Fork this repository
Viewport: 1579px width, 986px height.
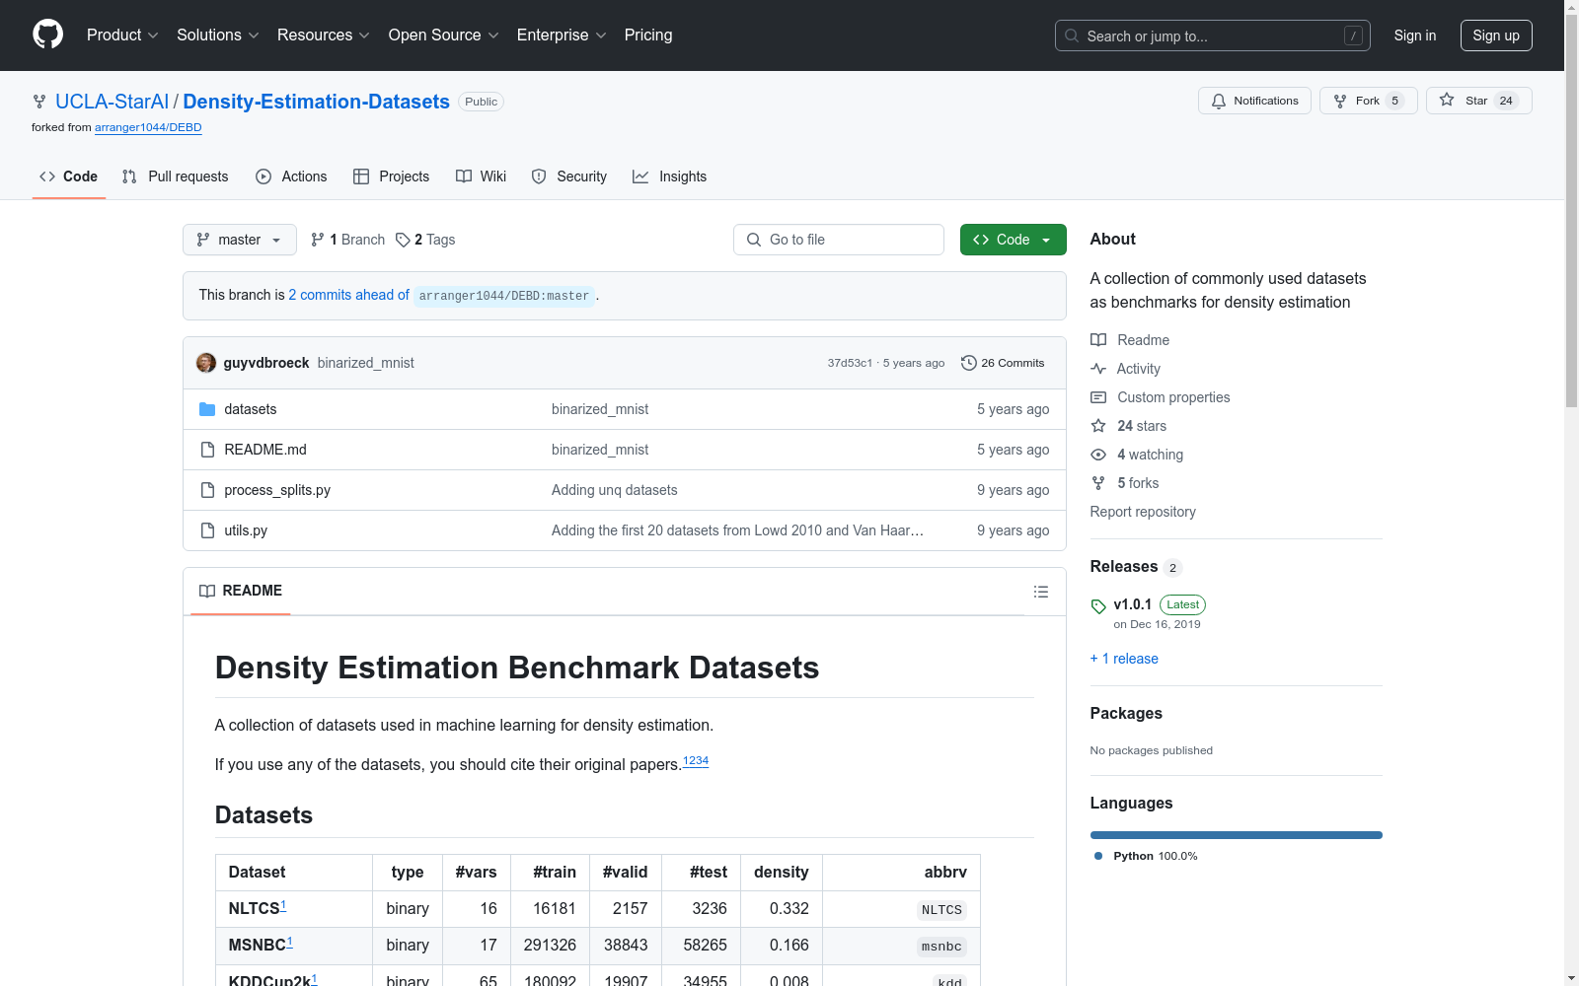pos(1368,101)
